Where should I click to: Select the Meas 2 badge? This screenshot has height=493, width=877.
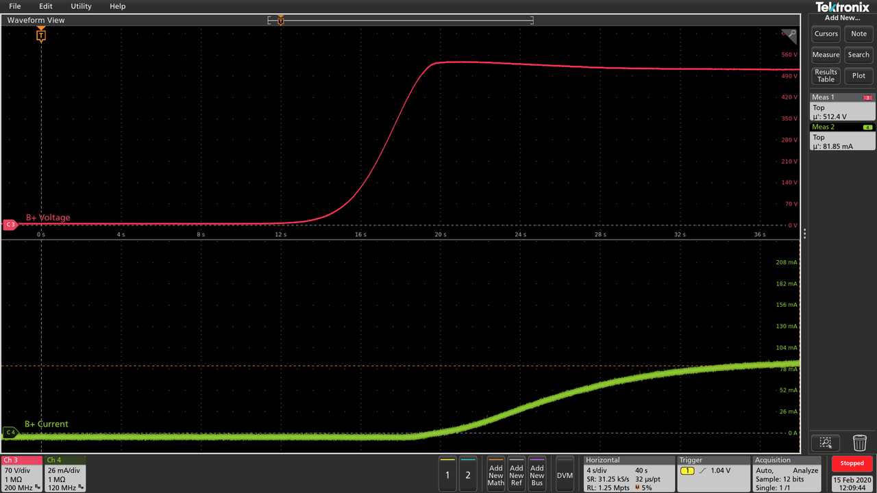(x=842, y=136)
